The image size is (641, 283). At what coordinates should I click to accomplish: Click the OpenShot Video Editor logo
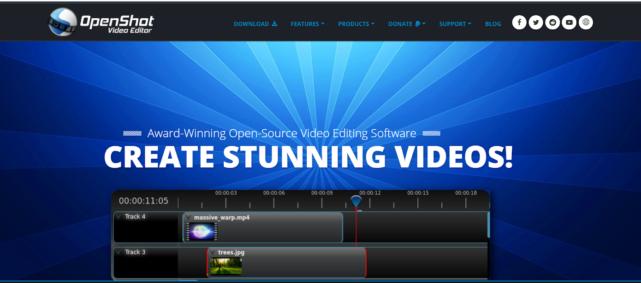pos(101,22)
